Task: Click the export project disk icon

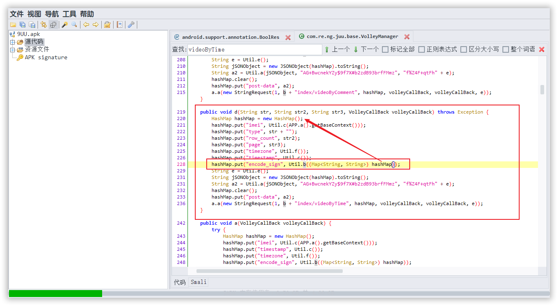Action: (x=31, y=25)
